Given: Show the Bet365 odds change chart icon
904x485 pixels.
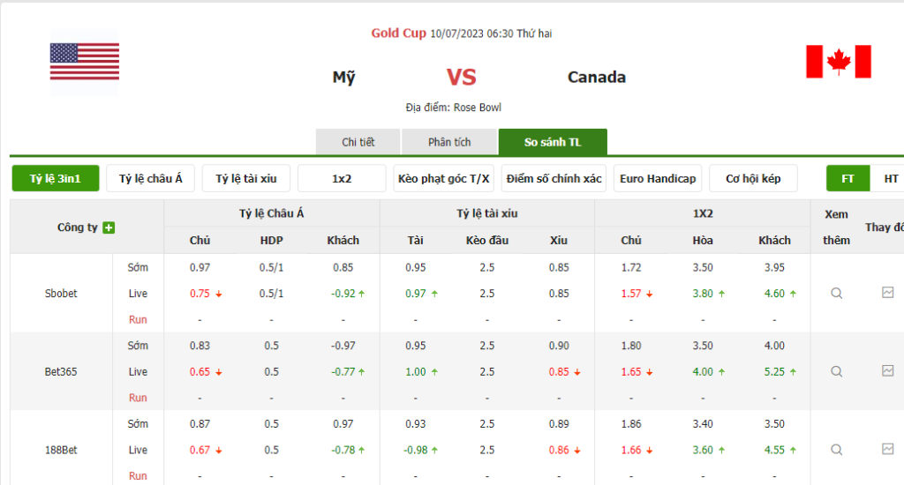Looking at the screenshot, I should coord(887,371).
